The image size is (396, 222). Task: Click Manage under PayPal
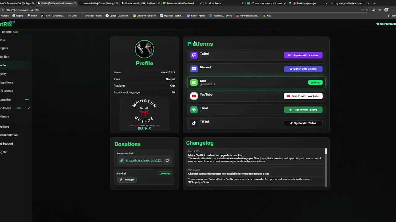point(127,179)
